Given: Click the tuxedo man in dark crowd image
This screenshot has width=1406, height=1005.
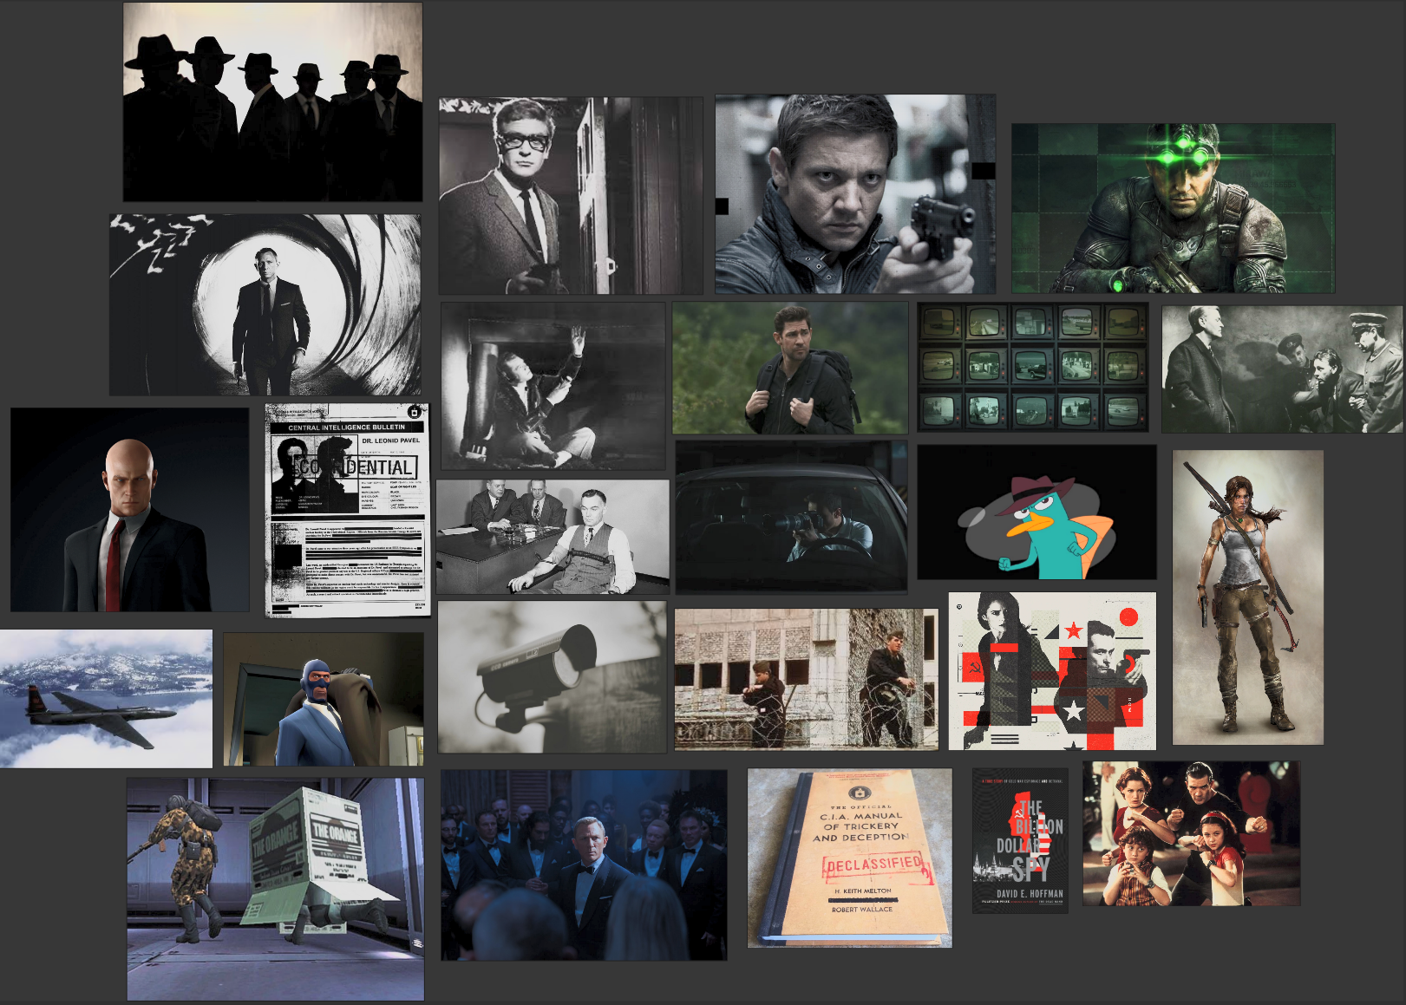Looking at the screenshot, I should 584,865.
